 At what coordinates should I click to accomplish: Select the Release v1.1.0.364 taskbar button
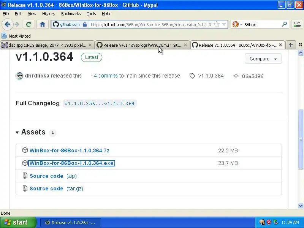click(x=71, y=223)
